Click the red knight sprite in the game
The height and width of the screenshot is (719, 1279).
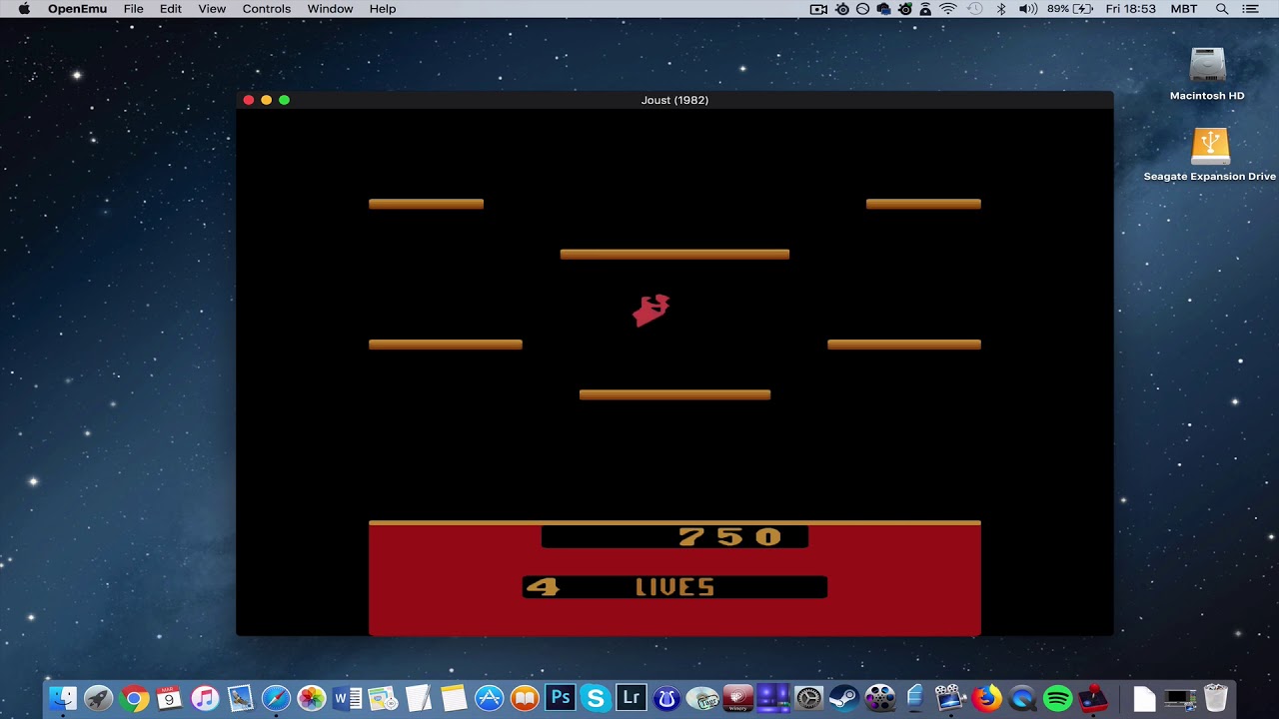click(x=651, y=311)
